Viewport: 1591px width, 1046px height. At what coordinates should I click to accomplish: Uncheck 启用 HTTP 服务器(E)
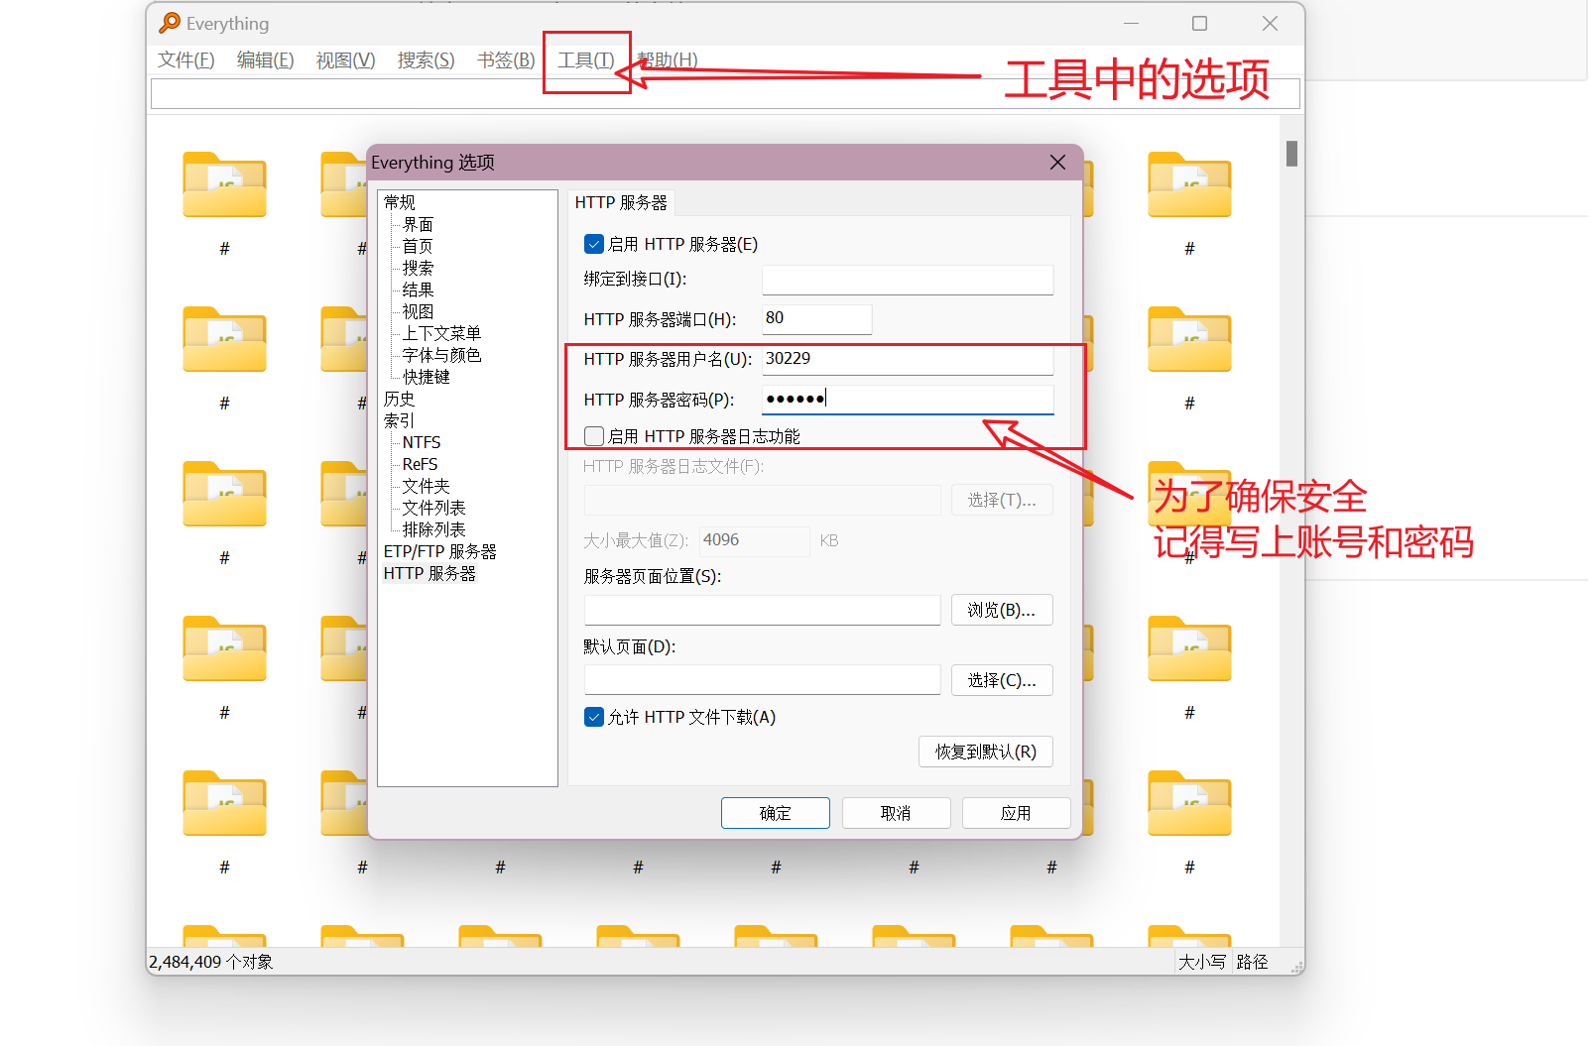(x=594, y=244)
